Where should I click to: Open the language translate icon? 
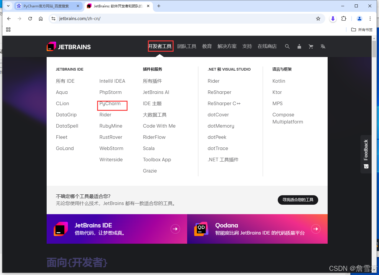click(x=323, y=46)
